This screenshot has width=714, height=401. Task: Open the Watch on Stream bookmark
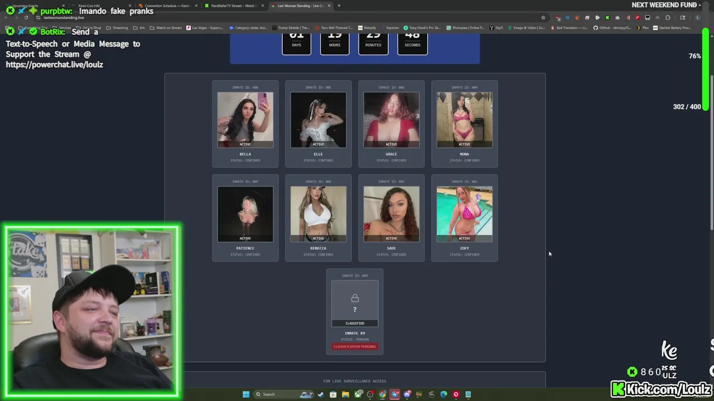166,28
